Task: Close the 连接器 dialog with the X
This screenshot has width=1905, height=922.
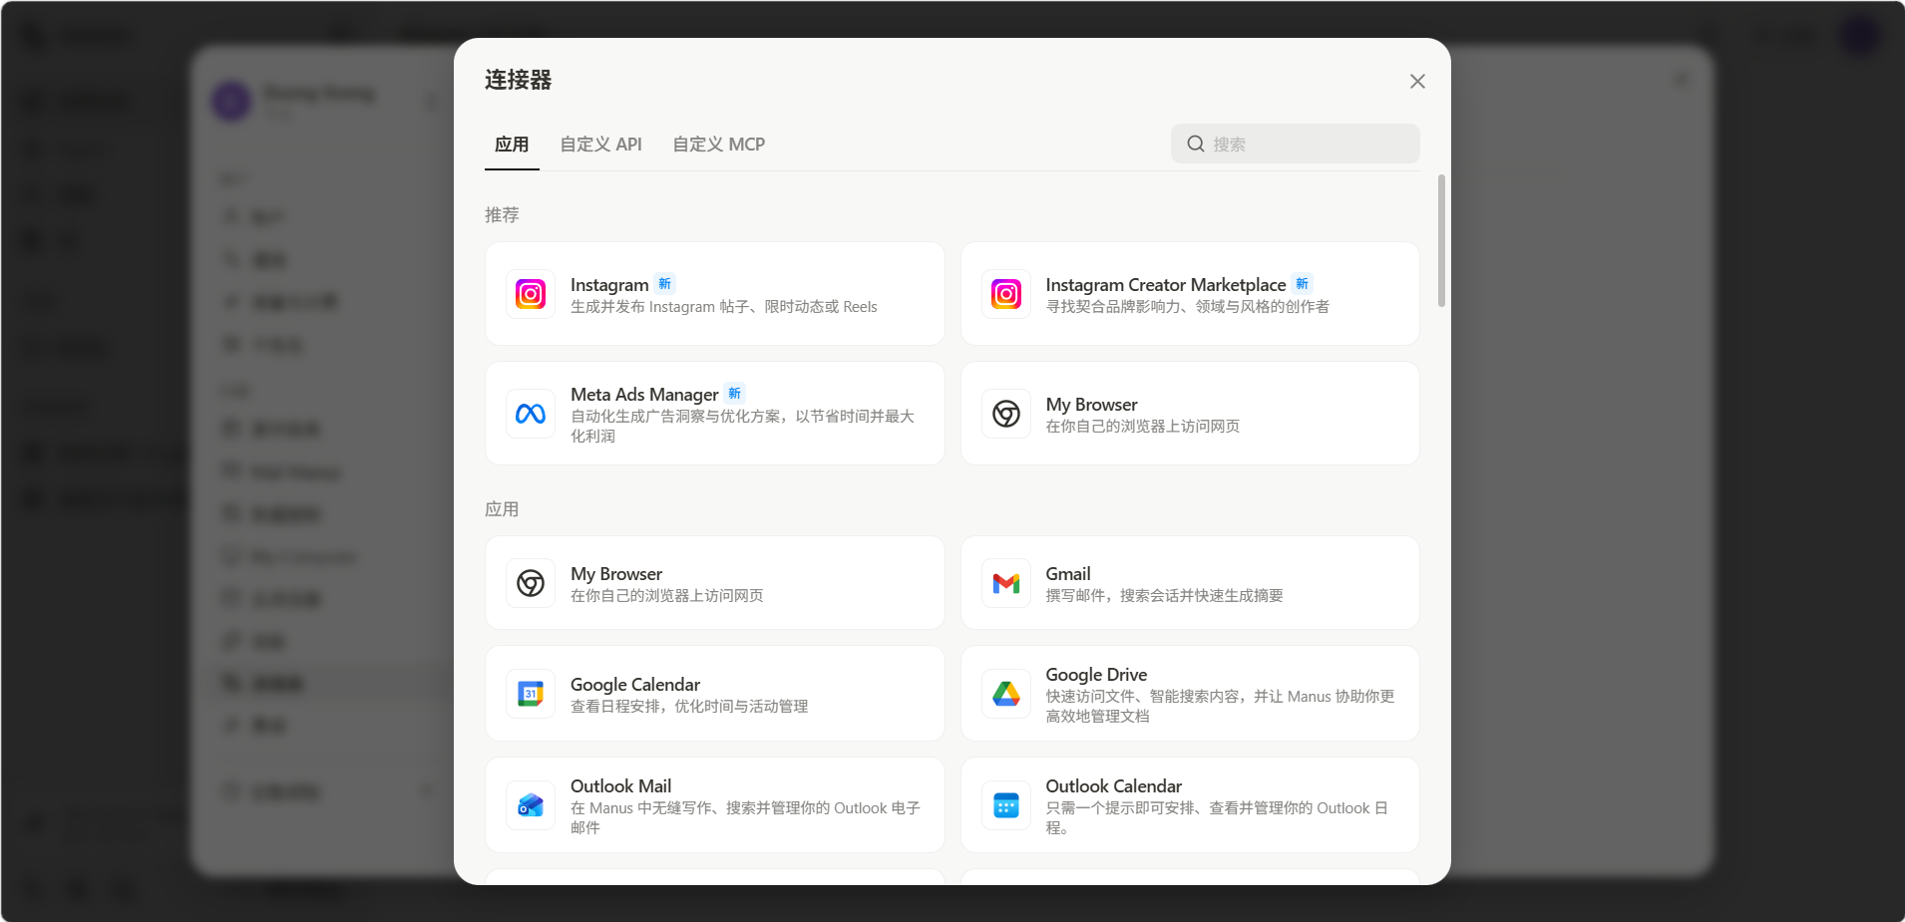Action: pos(1417,82)
